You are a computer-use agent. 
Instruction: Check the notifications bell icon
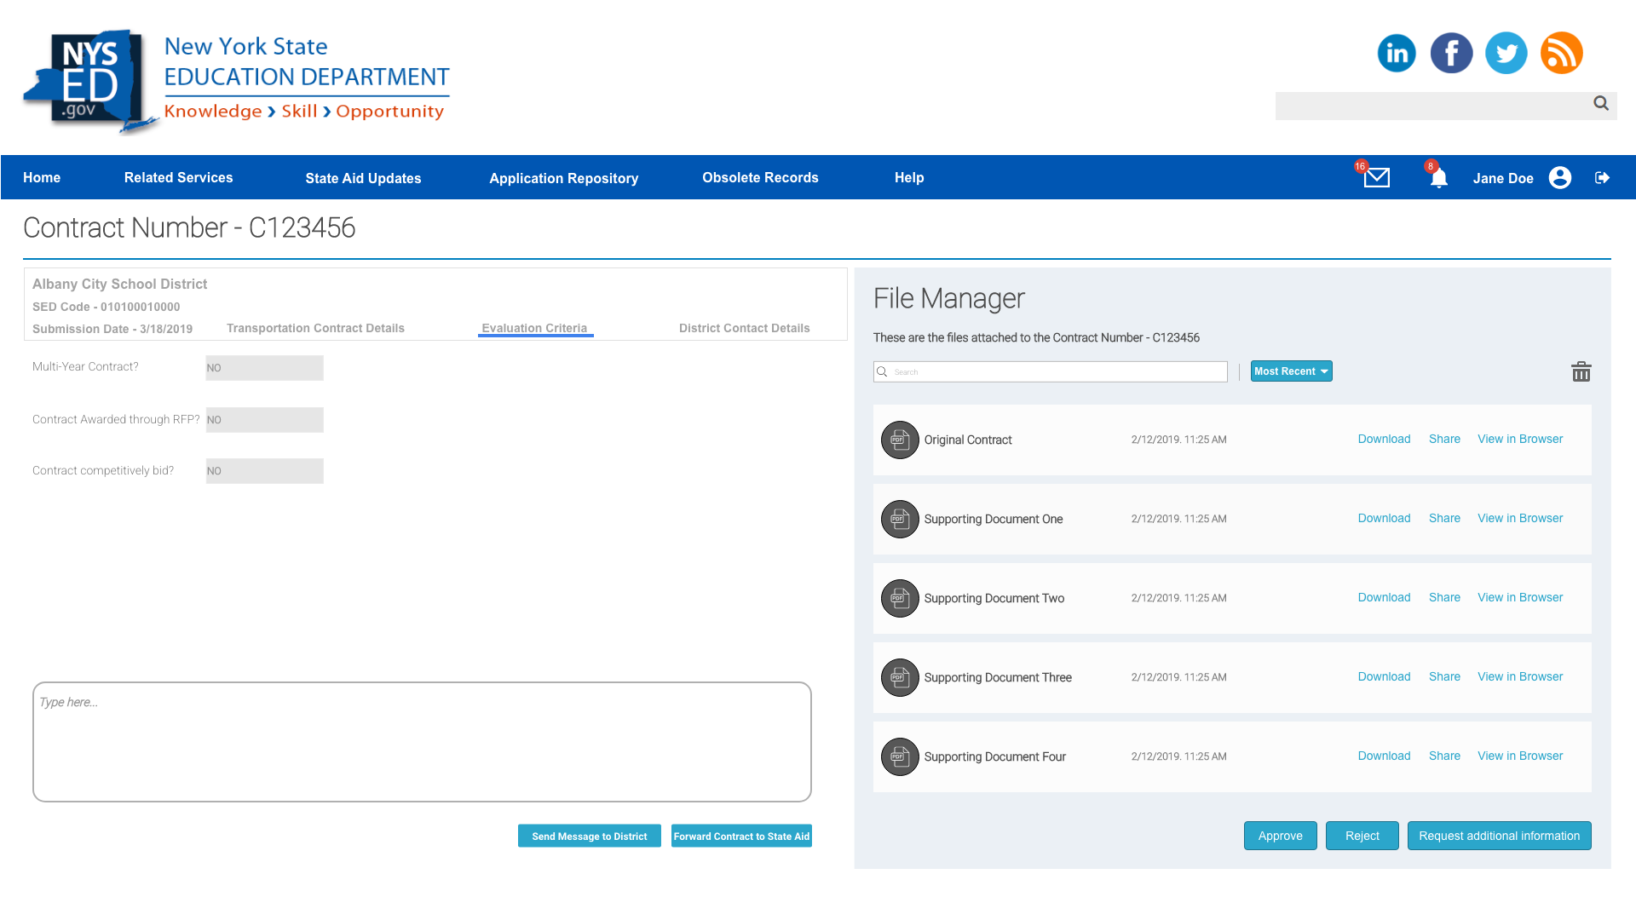[1438, 178]
